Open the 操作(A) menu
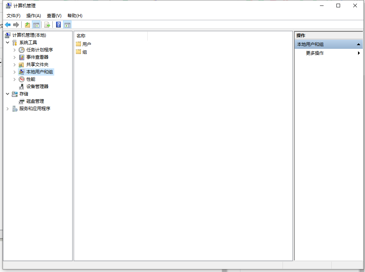This screenshot has width=365, height=272. pos(33,16)
